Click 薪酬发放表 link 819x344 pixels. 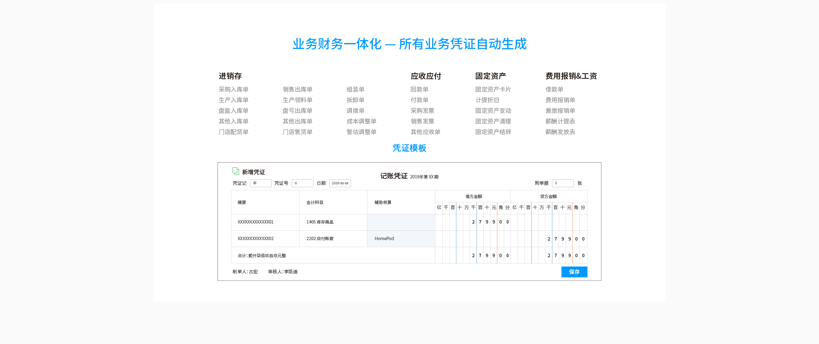click(560, 132)
